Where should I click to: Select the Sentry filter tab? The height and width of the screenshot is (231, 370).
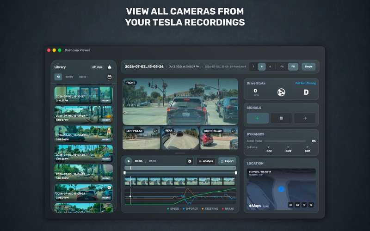(x=69, y=77)
